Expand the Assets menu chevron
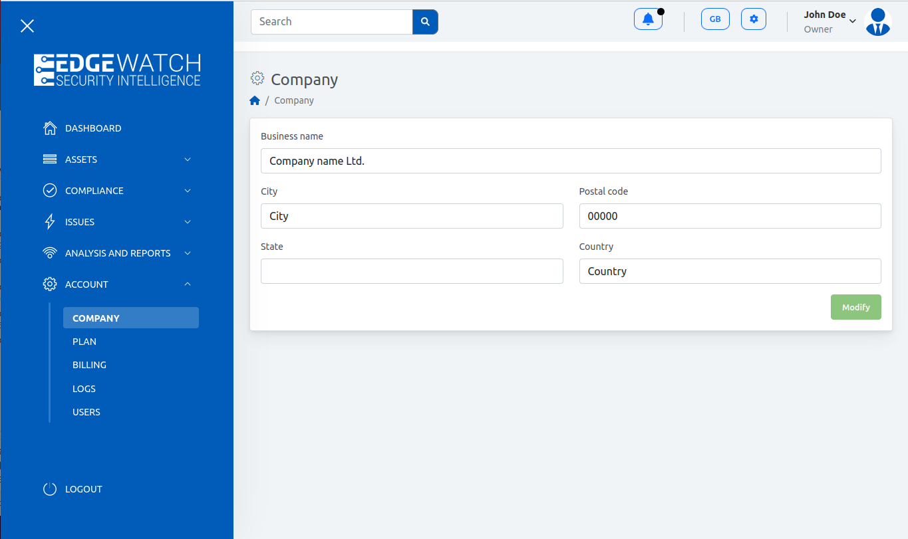This screenshot has width=908, height=539. (188, 160)
